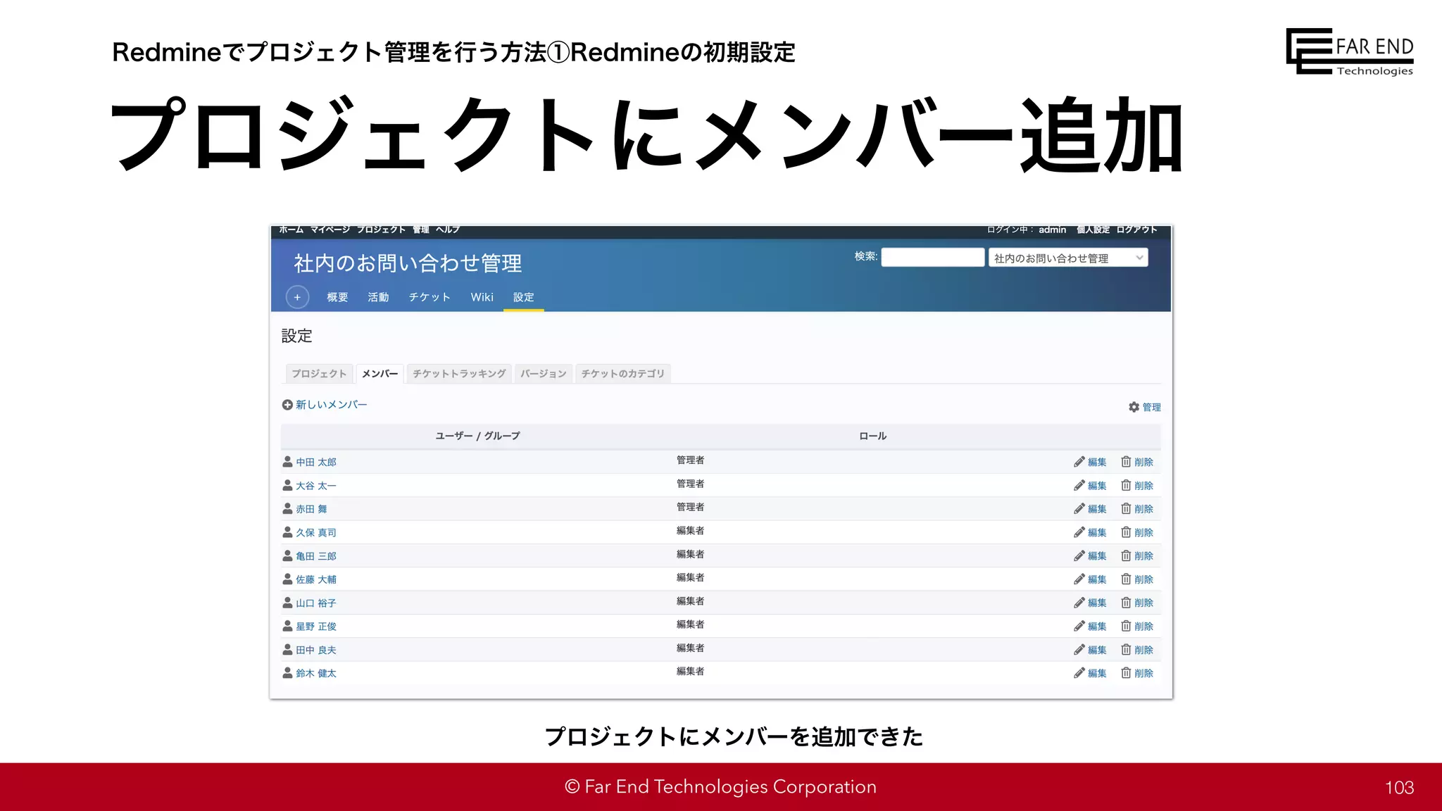Click the admin user link
The height and width of the screenshot is (811, 1442).
1053,230
